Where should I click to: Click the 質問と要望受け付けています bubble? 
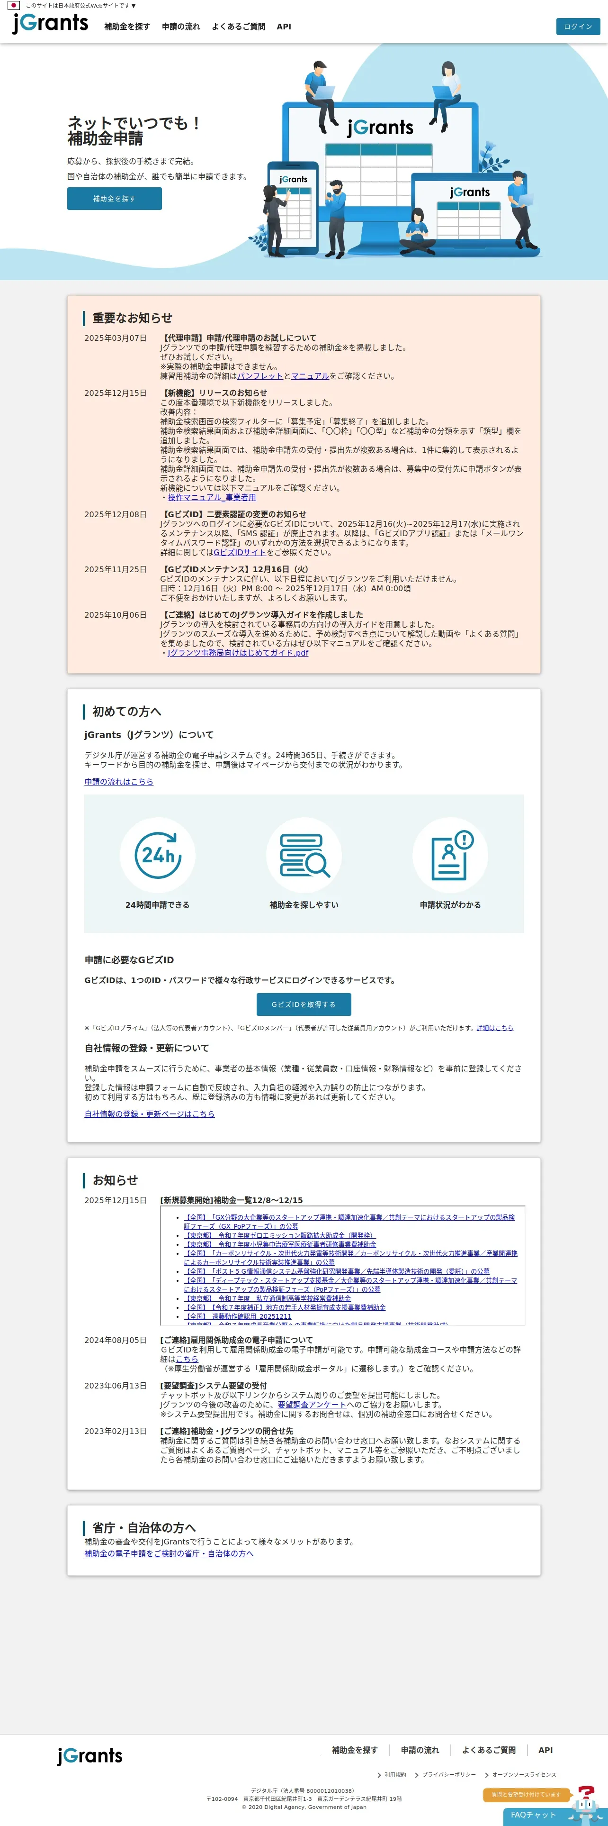[x=528, y=1795]
